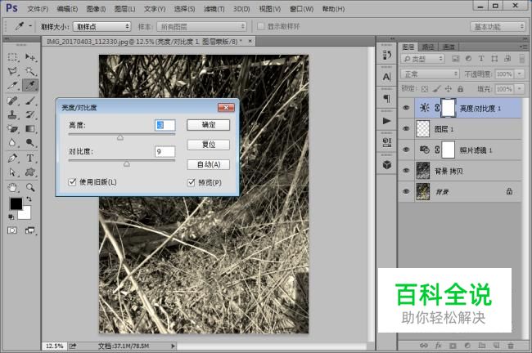Hide the 图层 1 layer
Image resolution: width=532 pixels, height=353 pixels.
pos(406,129)
